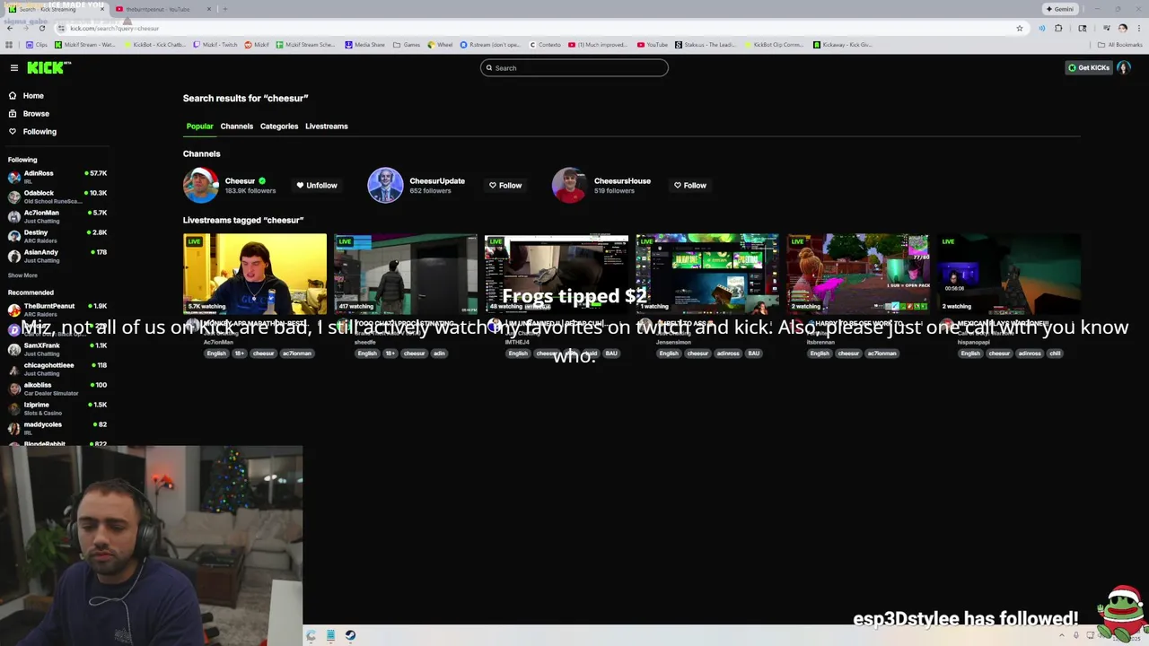Open the livestream thumbnail with 417 watching
This screenshot has height=646, width=1149.
pyautogui.click(x=406, y=274)
